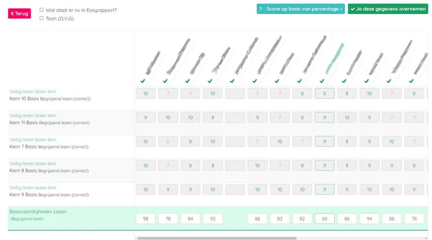This screenshot has height=240, width=432.
Task: Click green-outlined 9 in Kern 11 row
Action: [325, 117]
